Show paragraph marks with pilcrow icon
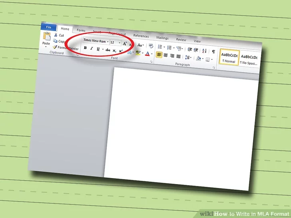Image resolution: width=291 pixels, height=218 pixels. click(x=213, y=52)
